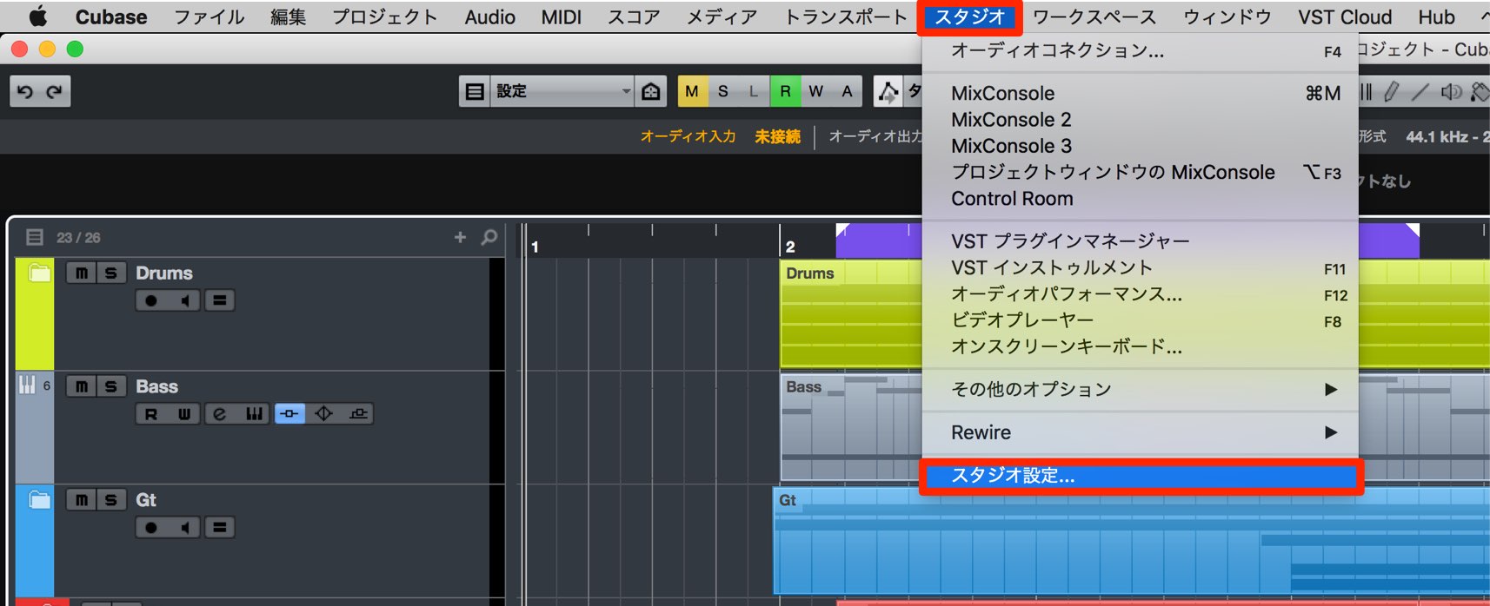Screen dimensions: 1490x606
Task: Toggle the highlighted Bass inserts bypass button
Action: pyautogui.click(x=289, y=414)
